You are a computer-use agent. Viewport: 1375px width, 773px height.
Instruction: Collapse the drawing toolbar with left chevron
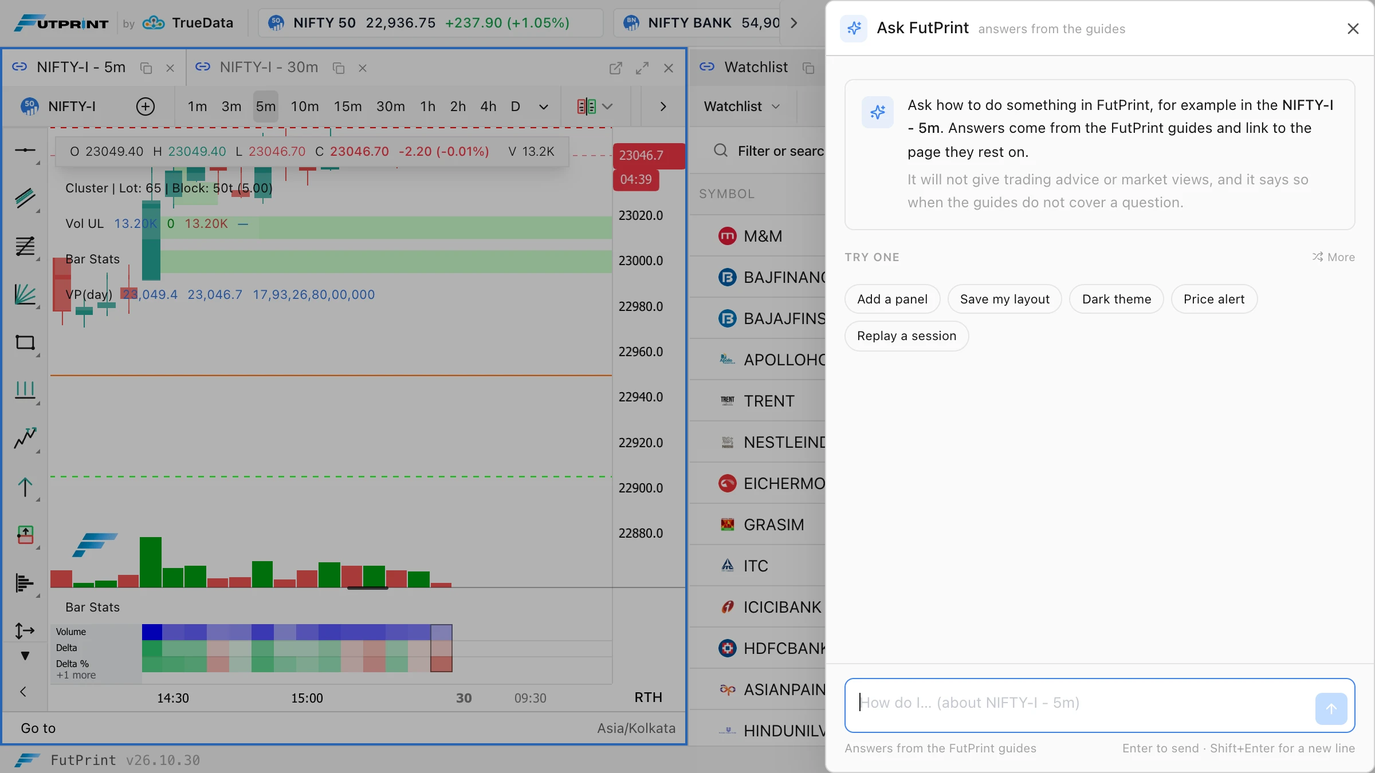pos(23,692)
